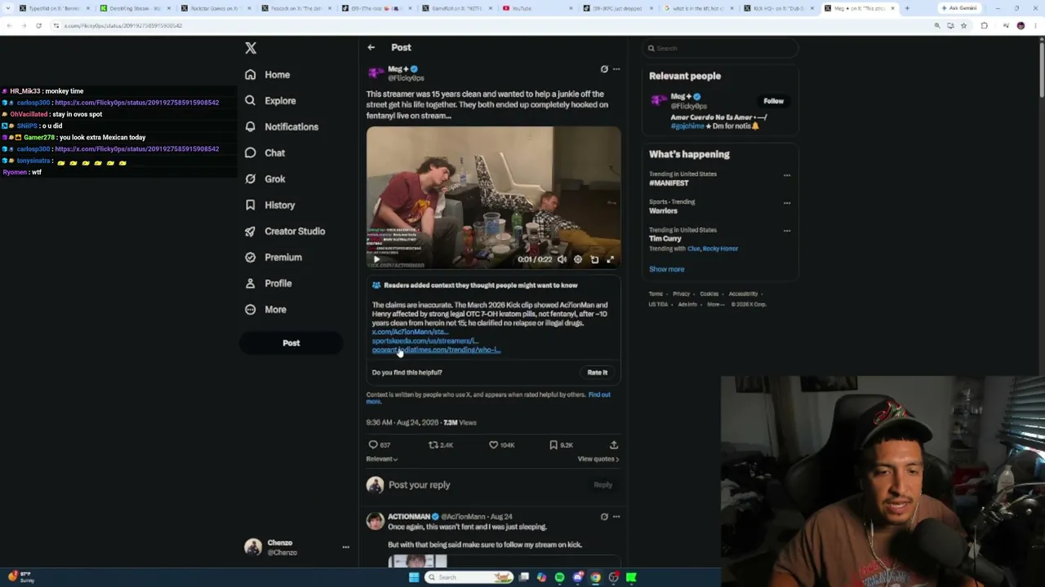1045x587 pixels.
Task: Enter fullscreen on the video
Action: 610,259
